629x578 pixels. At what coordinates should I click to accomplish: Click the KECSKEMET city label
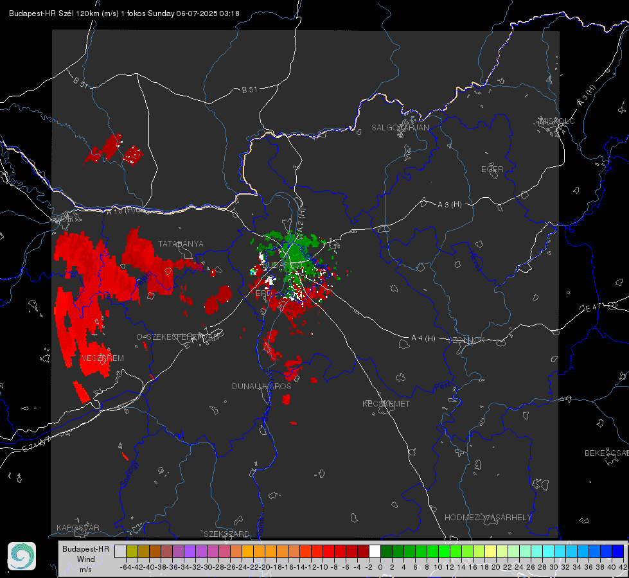pyautogui.click(x=386, y=403)
